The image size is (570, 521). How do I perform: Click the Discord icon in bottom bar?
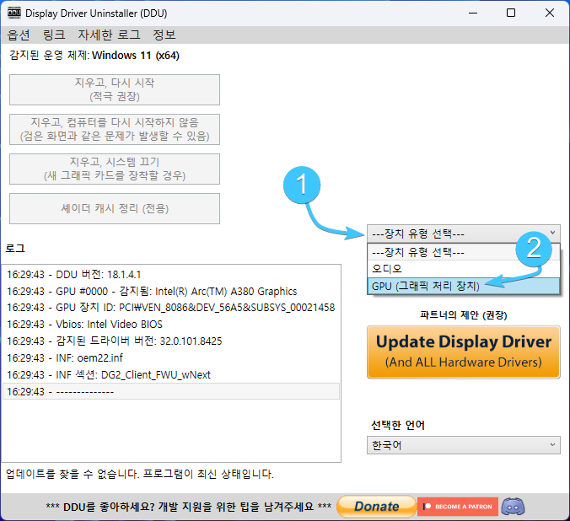pyautogui.click(x=513, y=507)
